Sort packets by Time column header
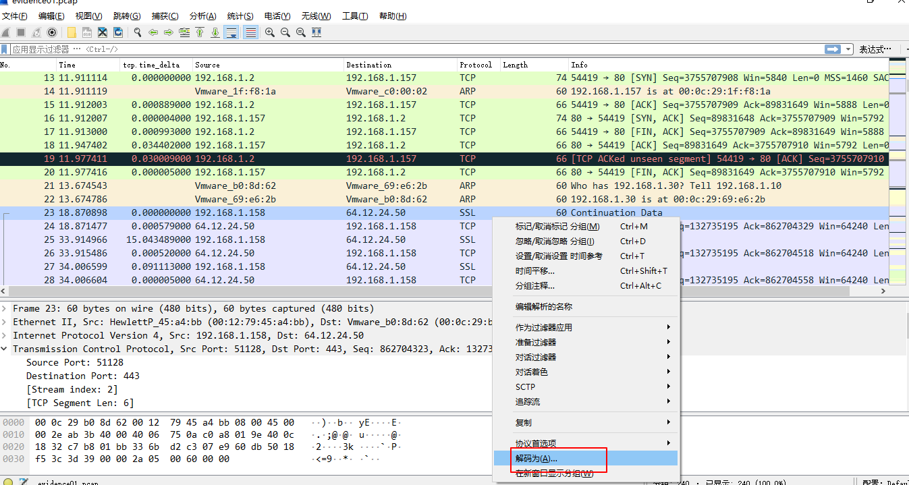909x485 pixels. (88, 65)
